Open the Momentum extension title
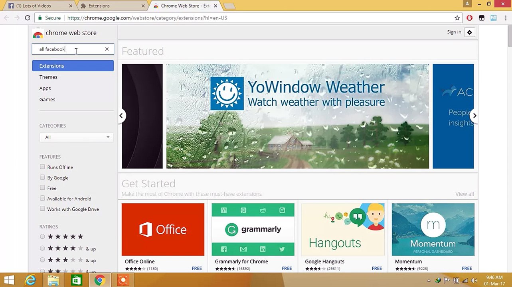 click(x=408, y=261)
